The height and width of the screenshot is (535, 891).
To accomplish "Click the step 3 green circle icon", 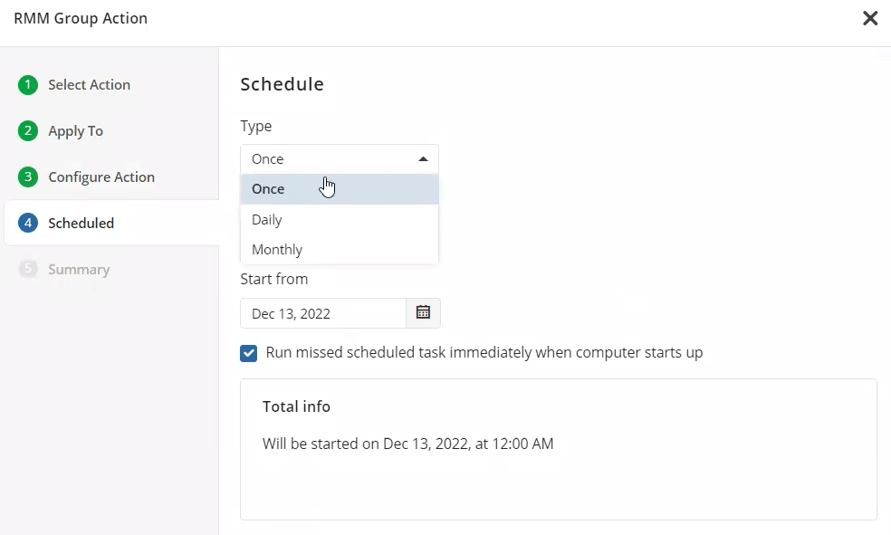I will coord(28,177).
